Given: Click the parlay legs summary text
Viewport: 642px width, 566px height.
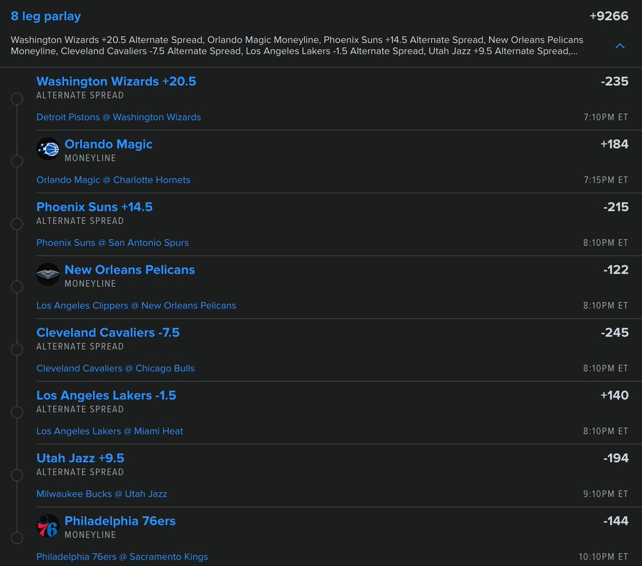Looking at the screenshot, I should [x=297, y=45].
